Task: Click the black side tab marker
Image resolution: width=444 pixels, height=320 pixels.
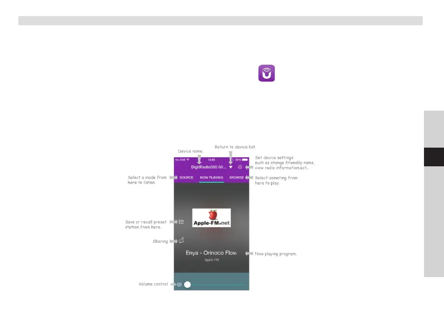Action: click(434, 157)
